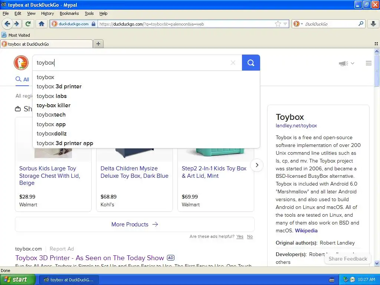Open the File menu
The image size is (380, 285).
coord(6,13)
